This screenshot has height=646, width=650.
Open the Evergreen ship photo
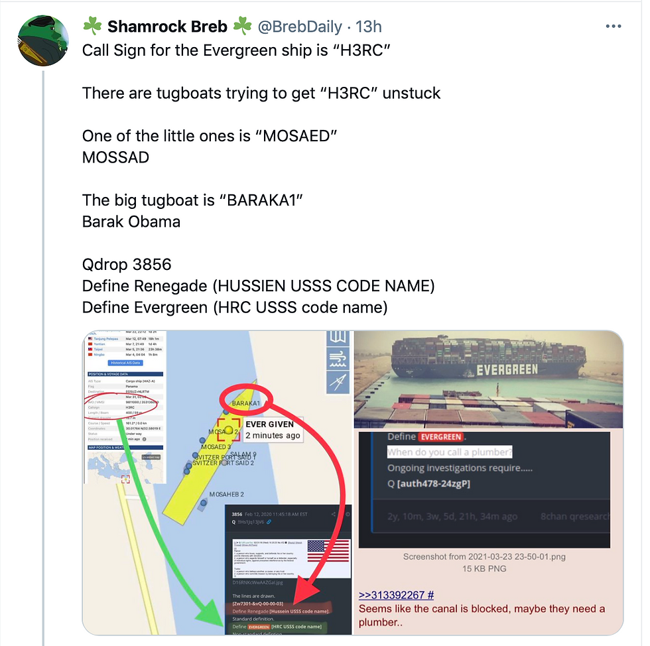coord(488,379)
